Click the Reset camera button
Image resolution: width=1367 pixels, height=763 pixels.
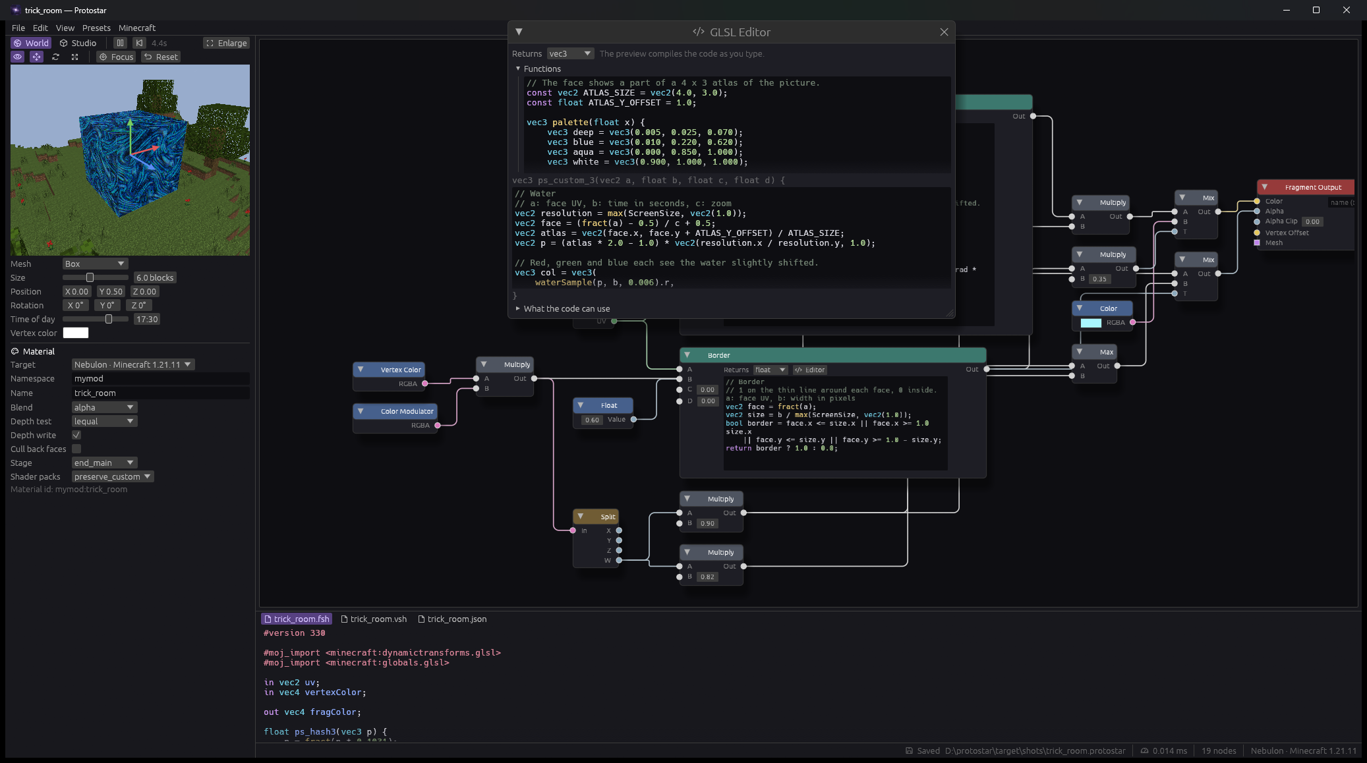(161, 57)
